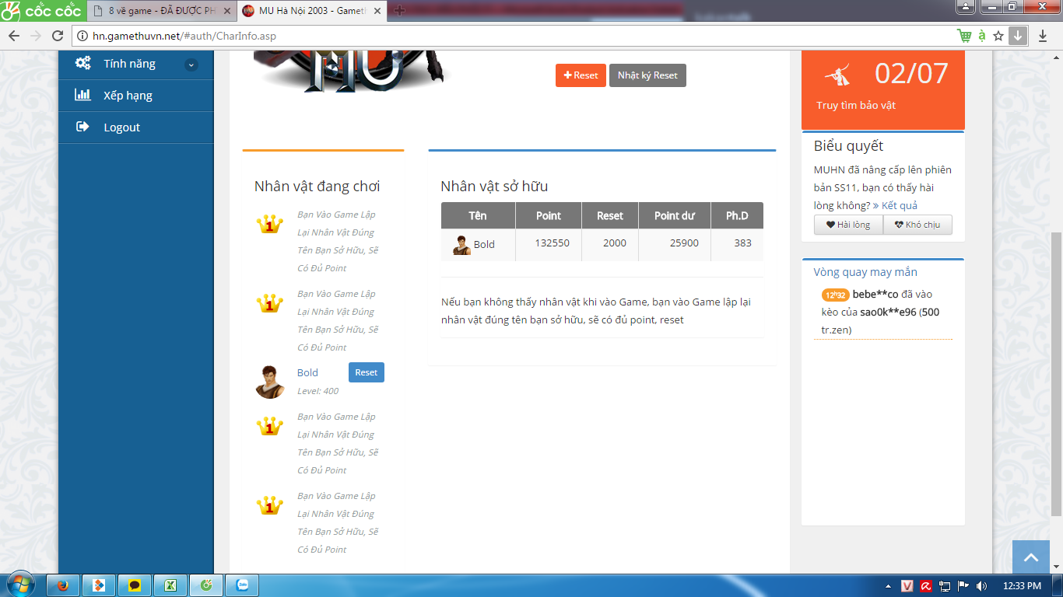Click the Xếp hạng chart icon
This screenshot has height=597, width=1063.
click(x=82, y=95)
